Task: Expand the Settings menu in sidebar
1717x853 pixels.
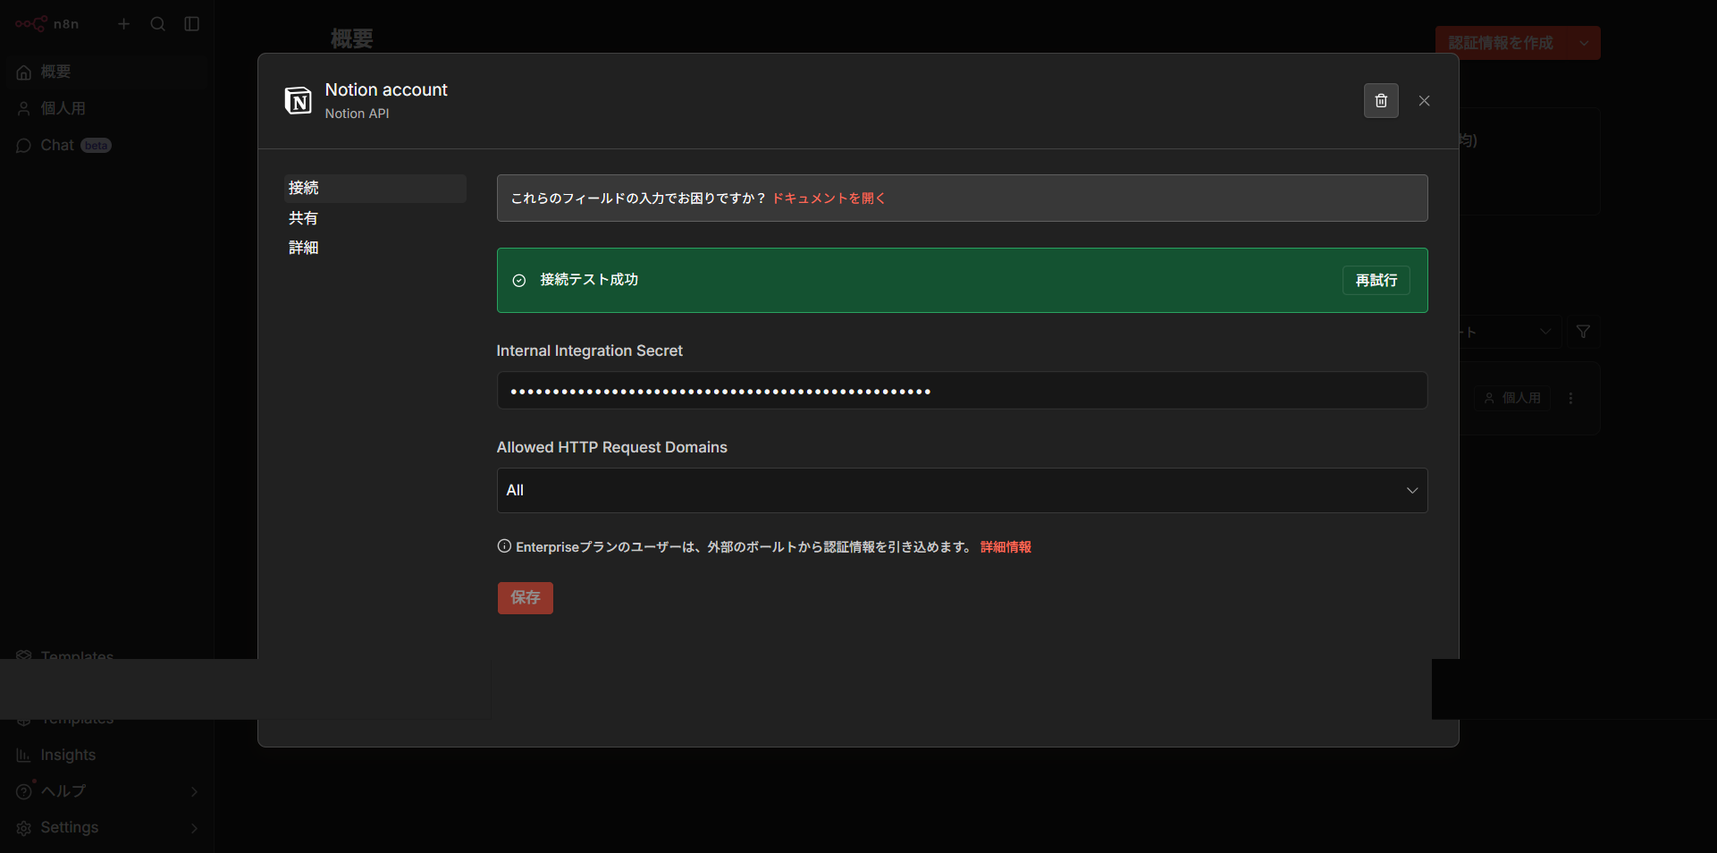Action: 106,828
